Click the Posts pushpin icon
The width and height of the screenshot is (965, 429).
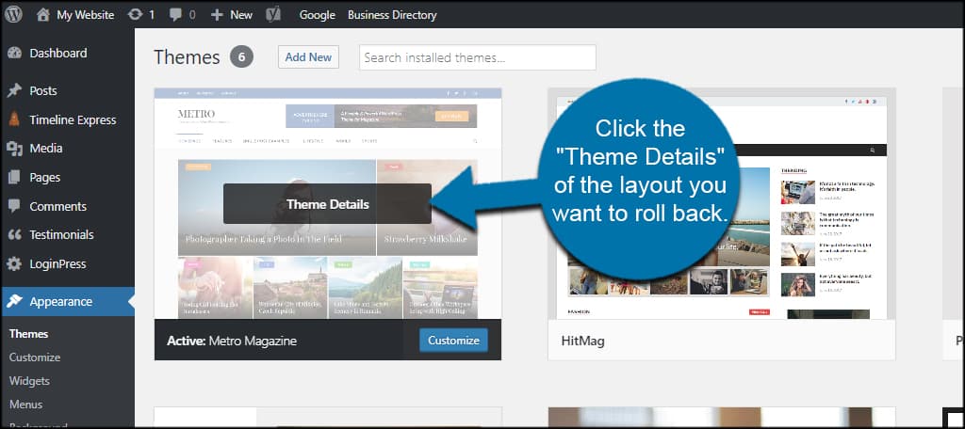click(x=14, y=91)
